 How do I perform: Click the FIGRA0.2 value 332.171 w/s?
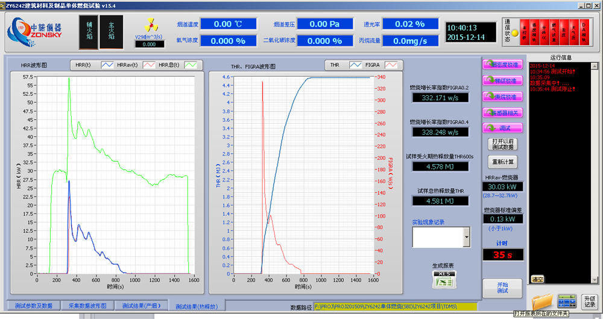(440, 98)
